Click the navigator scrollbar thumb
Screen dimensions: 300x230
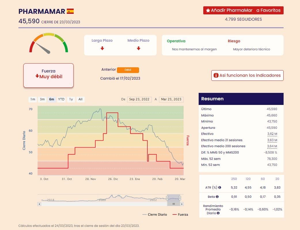pos(174,204)
